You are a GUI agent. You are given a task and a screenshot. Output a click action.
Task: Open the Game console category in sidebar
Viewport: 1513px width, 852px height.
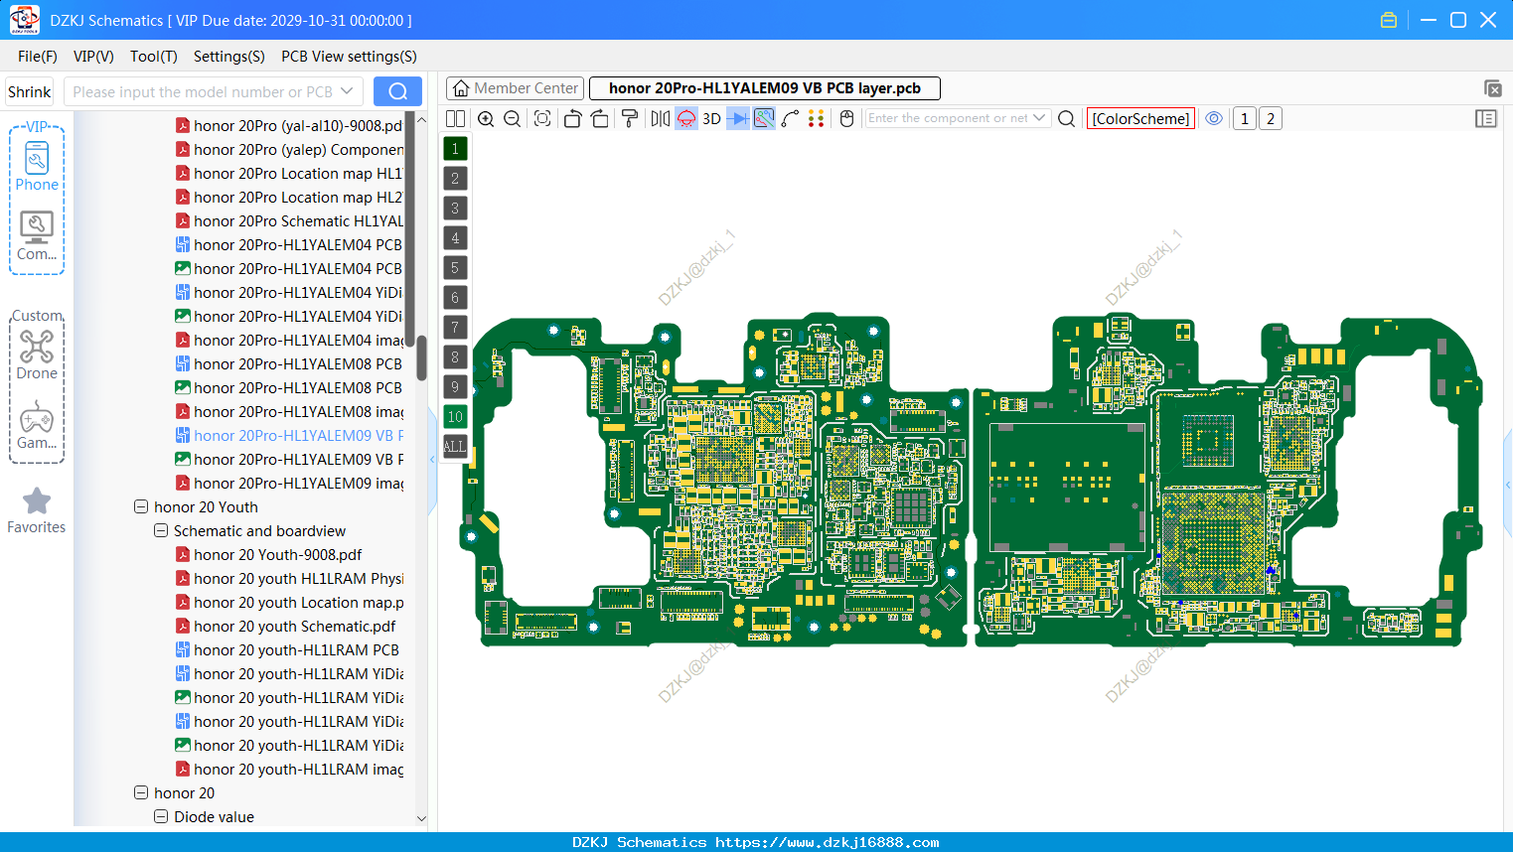pyautogui.click(x=37, y=425)
